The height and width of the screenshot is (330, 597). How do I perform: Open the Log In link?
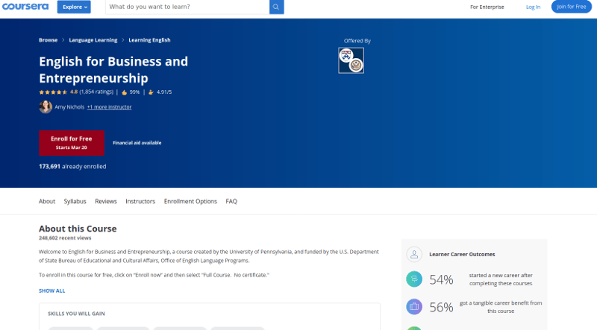[x=533, y=7]
